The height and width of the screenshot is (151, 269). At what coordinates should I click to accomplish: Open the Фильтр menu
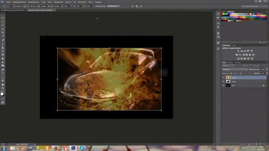pos(68,2)
